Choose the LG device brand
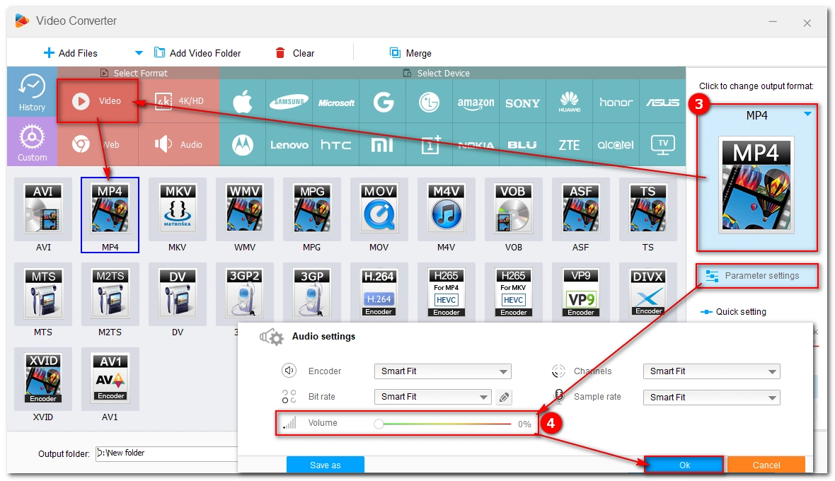This screenshot has height=481, width=835. 430,101
